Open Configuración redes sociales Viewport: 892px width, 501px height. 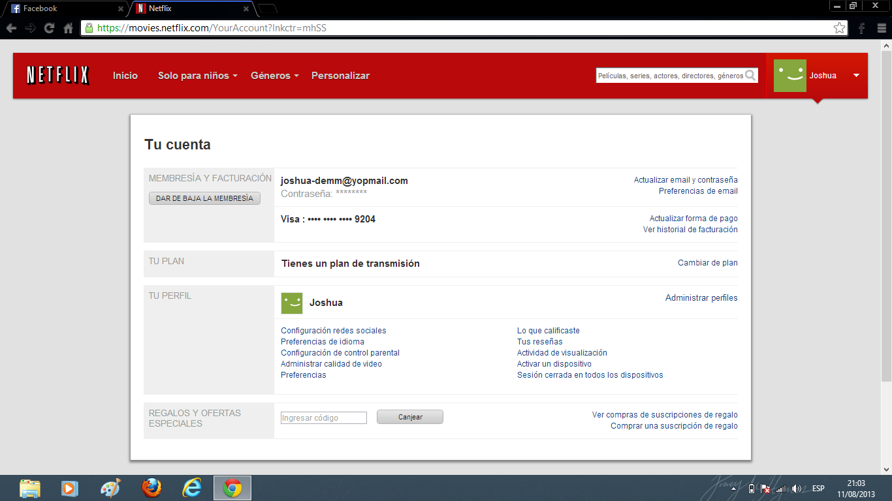(334, 331)
